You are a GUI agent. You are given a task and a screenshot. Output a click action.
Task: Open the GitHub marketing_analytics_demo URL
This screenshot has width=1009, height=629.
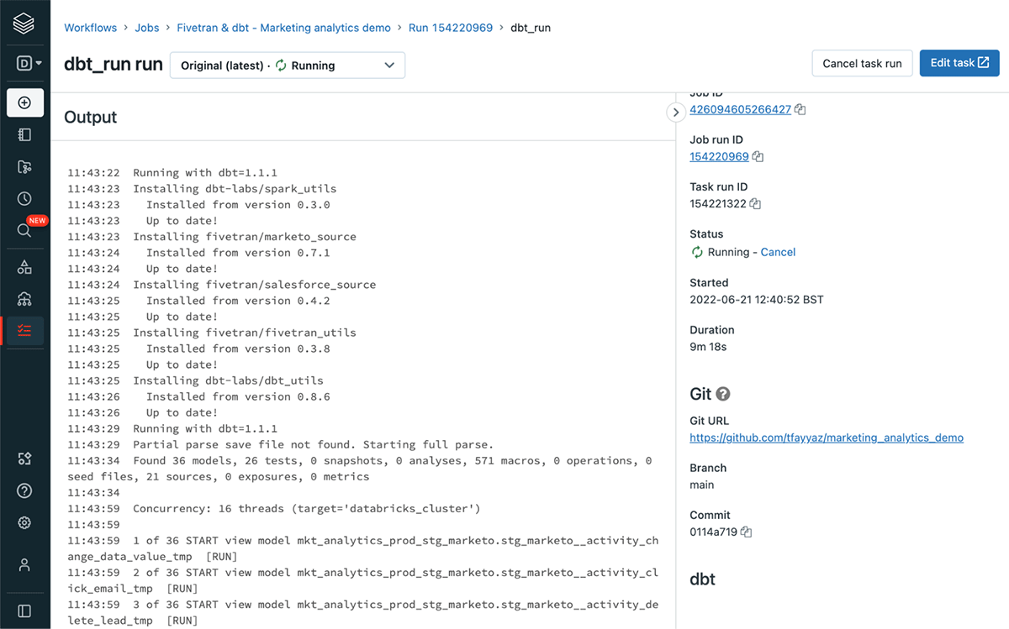pos(826,438)
